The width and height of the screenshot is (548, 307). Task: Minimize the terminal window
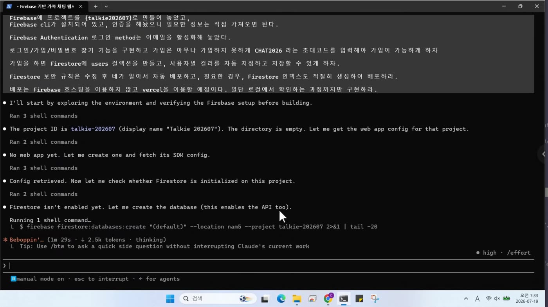pos(504,6)
